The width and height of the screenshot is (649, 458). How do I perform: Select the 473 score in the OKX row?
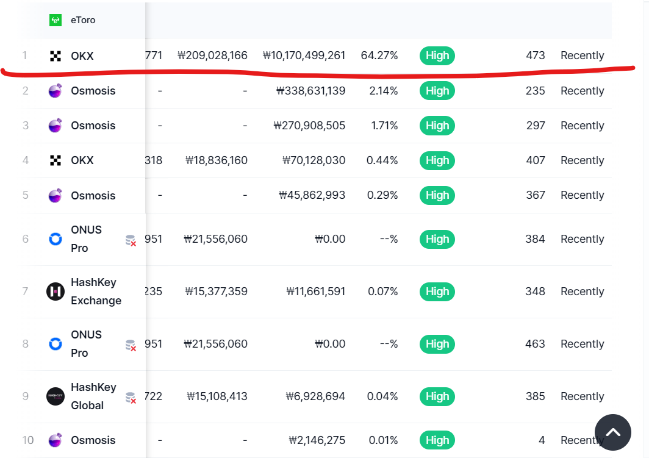pos(536,55)
